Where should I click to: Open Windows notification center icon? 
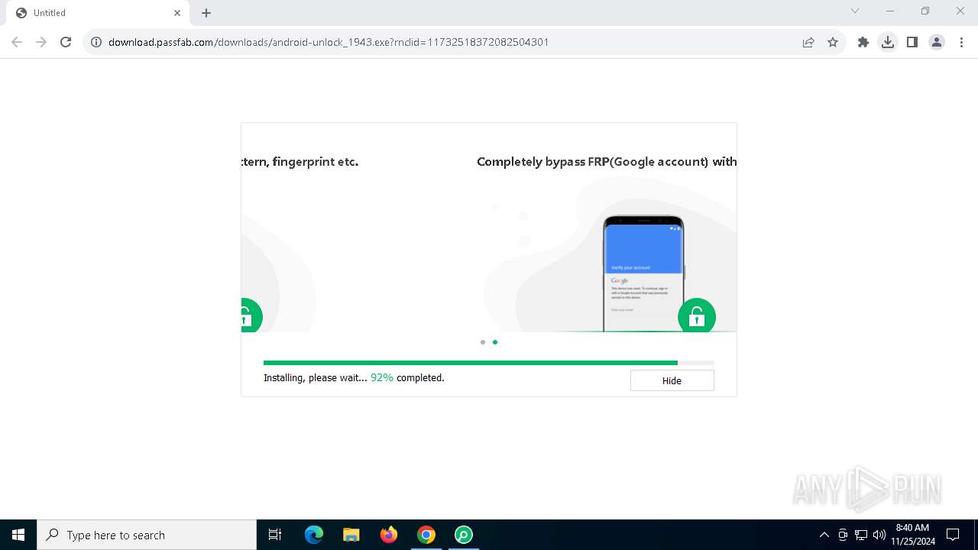[953, 535]
